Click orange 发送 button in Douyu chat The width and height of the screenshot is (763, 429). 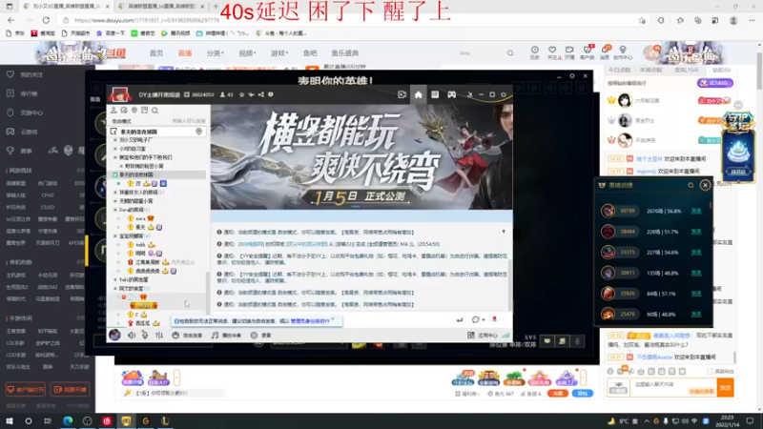pyautogui.click(x=725, y=388)
